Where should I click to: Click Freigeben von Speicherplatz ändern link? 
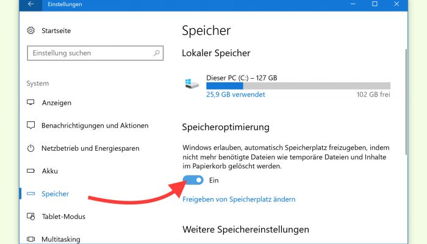pos(239,199)
